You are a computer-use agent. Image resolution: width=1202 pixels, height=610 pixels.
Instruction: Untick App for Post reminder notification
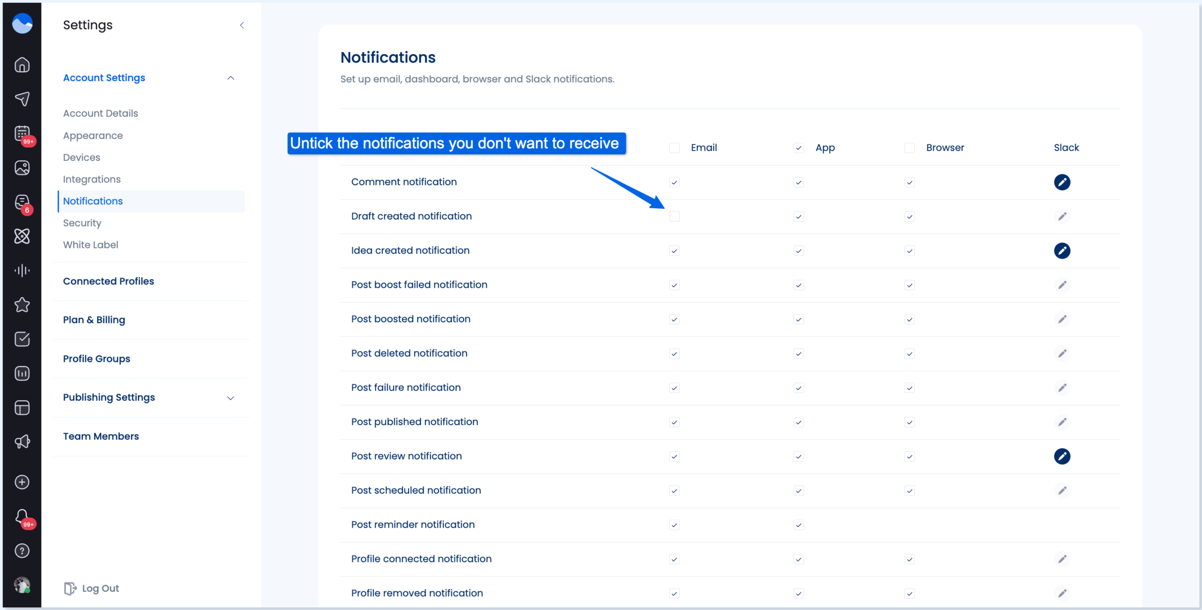tap(799, 525)
